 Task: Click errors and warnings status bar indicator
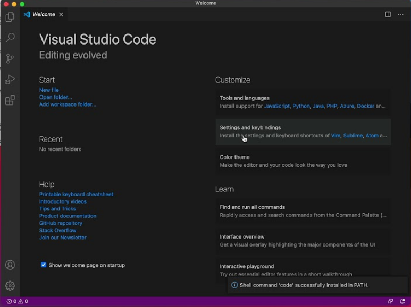17,301
